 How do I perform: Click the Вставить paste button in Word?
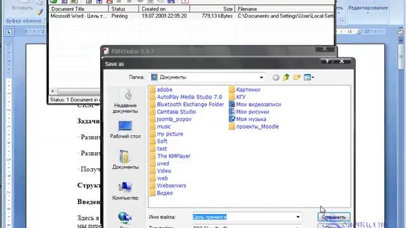click(x=22, y=8)
